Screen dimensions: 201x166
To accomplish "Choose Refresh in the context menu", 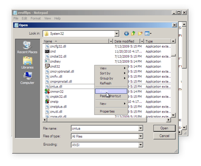I will click(x=111, y=83).
